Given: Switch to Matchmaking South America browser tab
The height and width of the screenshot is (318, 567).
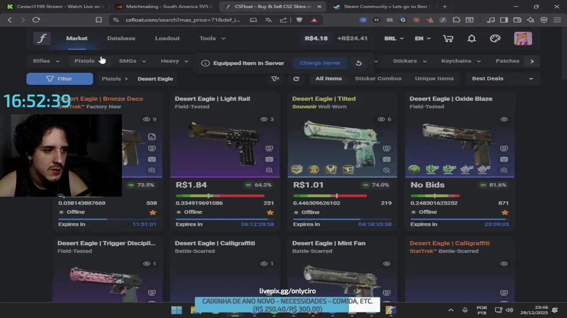Looking at the screenshot, I should click(164, 7).
